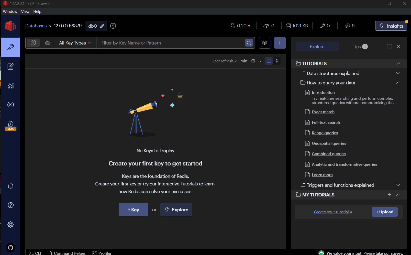Click the Insights button

[391, 26]
